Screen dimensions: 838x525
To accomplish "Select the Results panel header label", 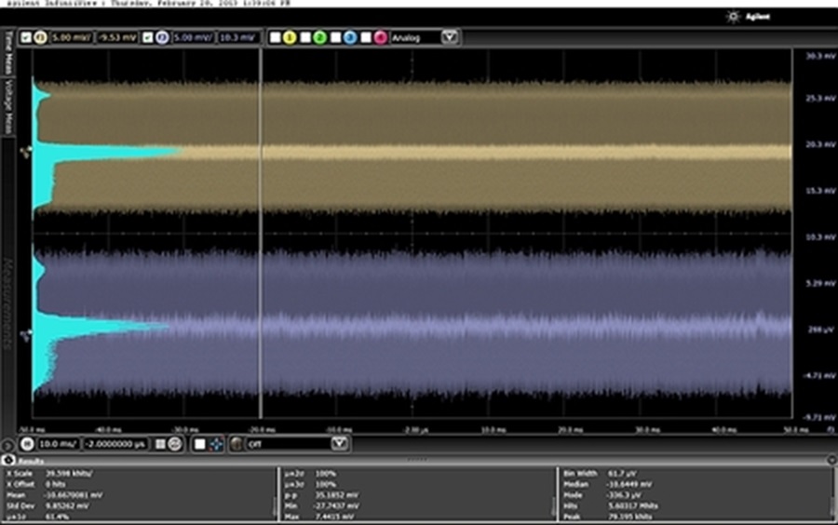I will [x=31, y=461].
